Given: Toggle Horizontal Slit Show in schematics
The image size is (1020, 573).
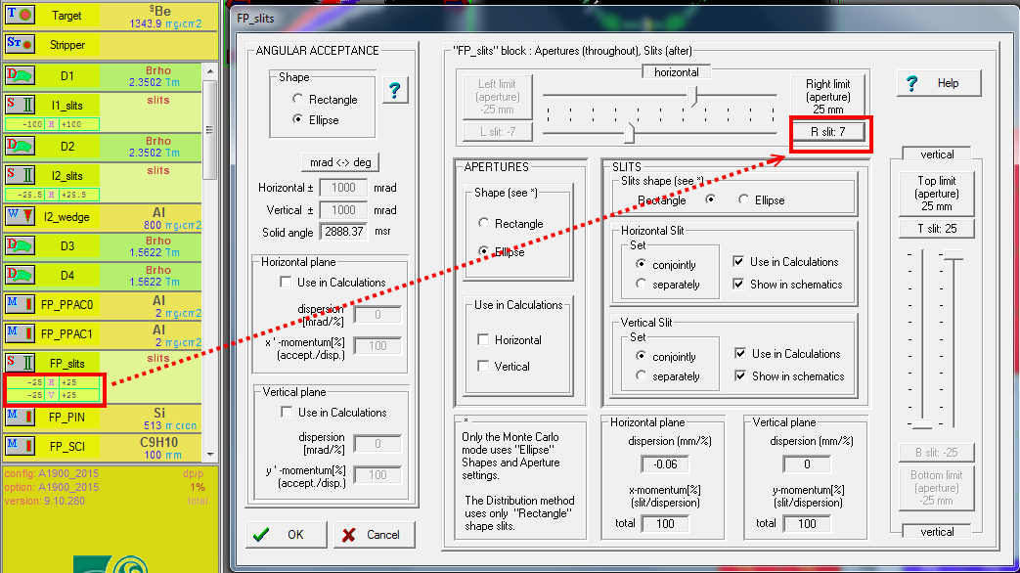Looking at the screenshot, I should coord(739,285).
